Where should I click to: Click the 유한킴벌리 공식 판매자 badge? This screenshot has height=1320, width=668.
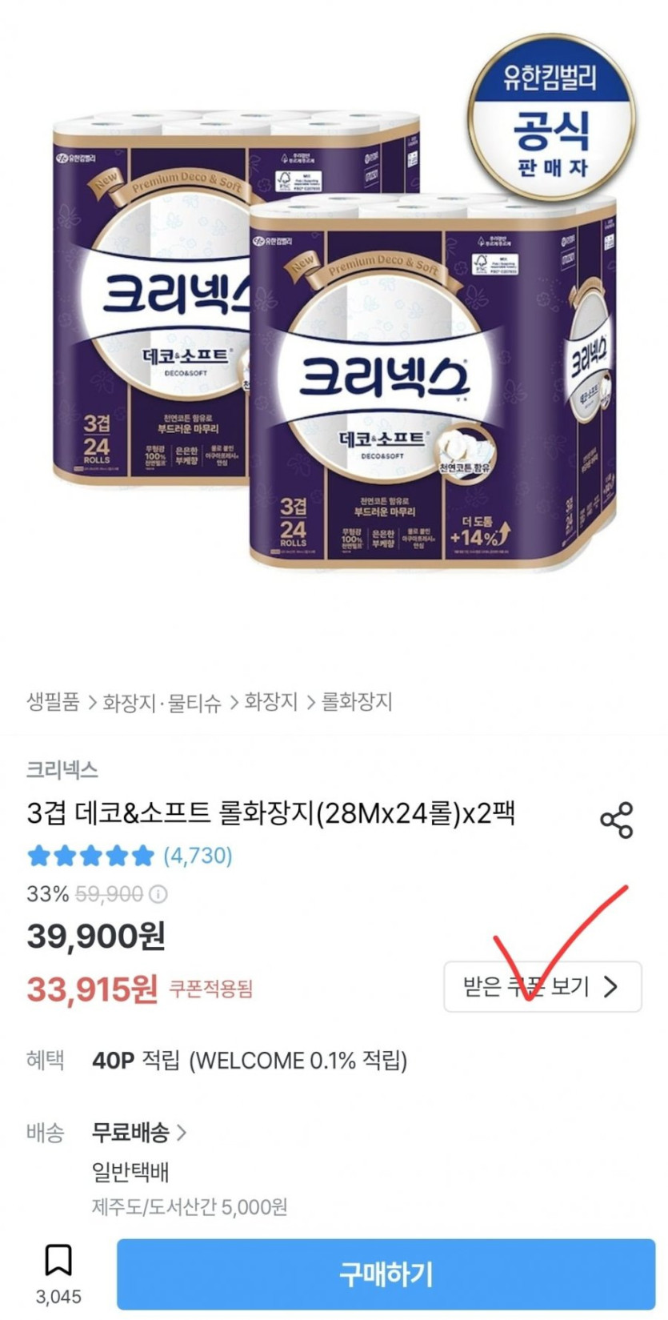[551, 118]
